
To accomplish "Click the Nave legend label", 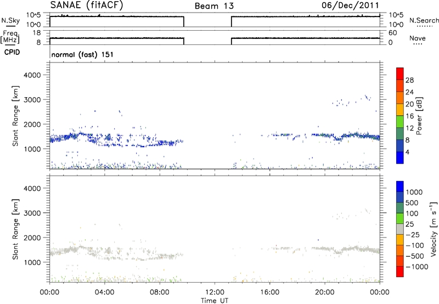I will pyautogui.click(x=418, y=38).
